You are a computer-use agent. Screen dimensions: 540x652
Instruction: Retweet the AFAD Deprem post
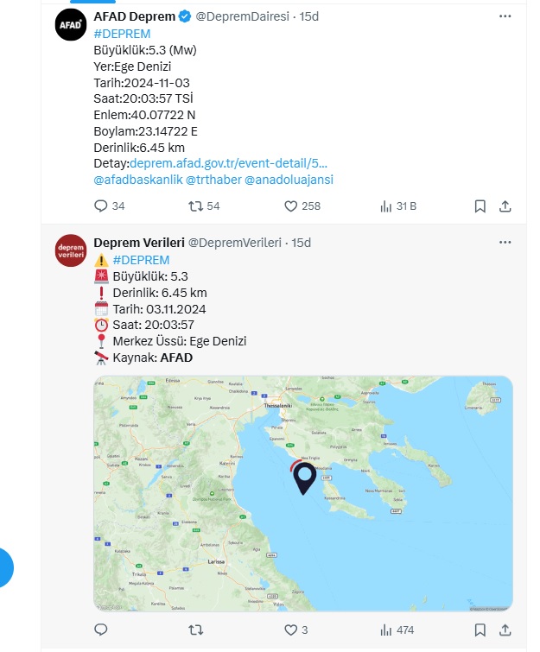[x=196, y=206]
